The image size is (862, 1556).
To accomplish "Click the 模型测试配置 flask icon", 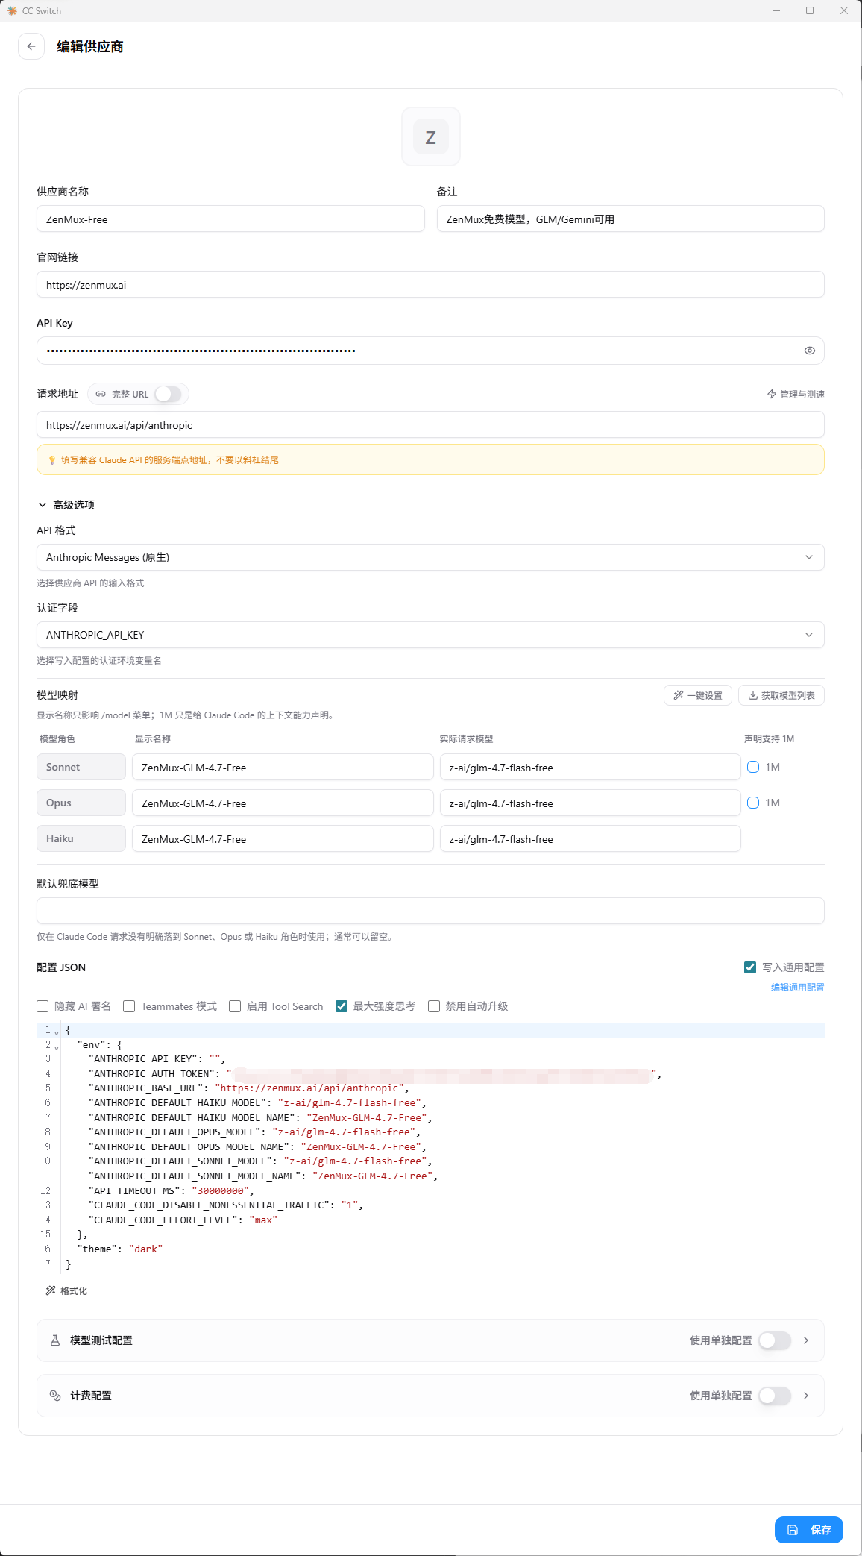I will pyautogui.click(x=55, y=1340).
